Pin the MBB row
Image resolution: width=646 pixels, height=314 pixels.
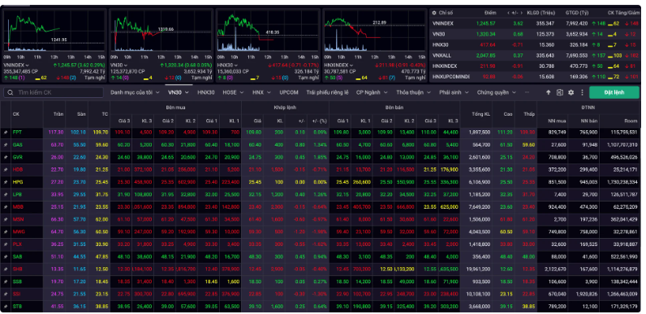click(x=6, y=206)
